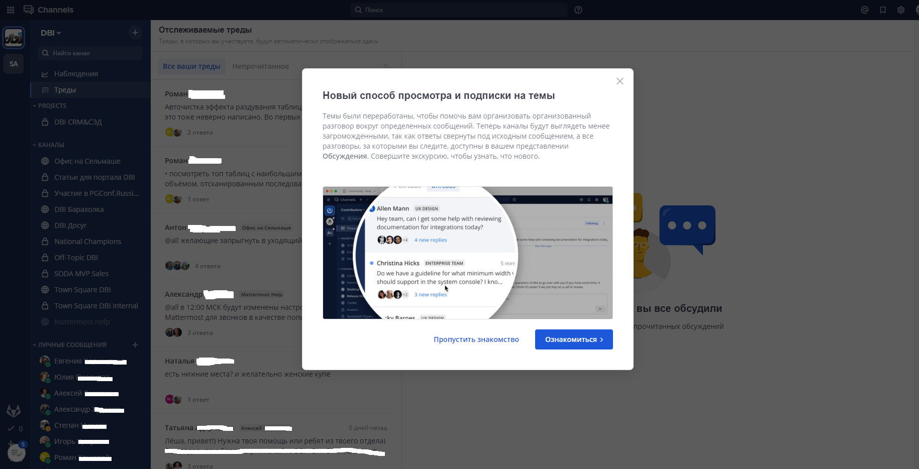The height and width of the screenshot is (469, 919).
Task: Open direct message with Александр
Action: pos(90,409)
